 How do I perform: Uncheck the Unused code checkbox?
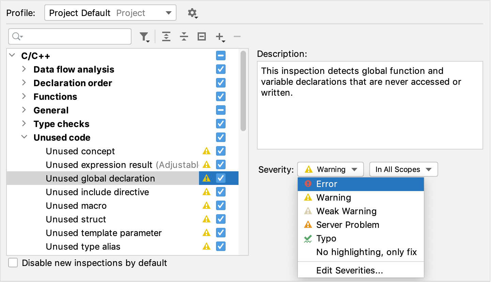pos(221,137)
